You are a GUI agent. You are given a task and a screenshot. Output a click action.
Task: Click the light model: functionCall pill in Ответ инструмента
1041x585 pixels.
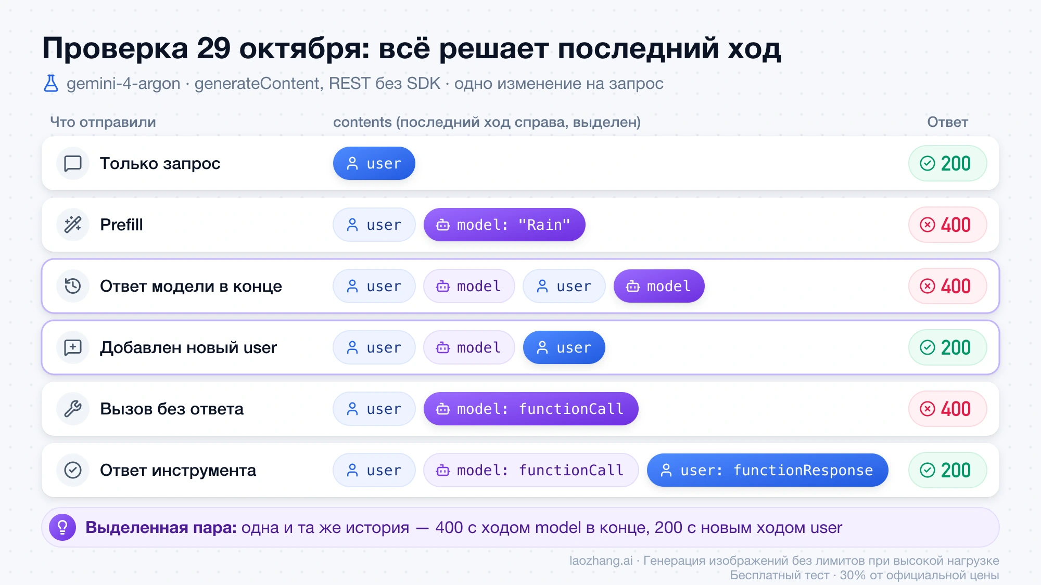[x=531, y=470]
